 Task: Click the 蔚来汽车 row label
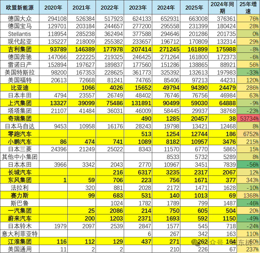click(20, 218)
